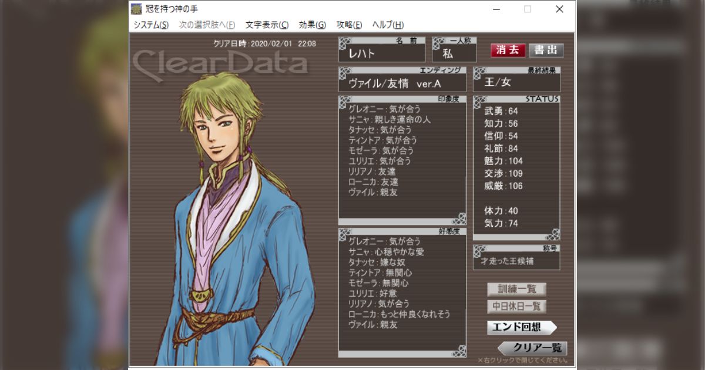This screenshot has height=370, width=705.
Task: Open the 攻略(E) menu
Action: pos(349,25)
